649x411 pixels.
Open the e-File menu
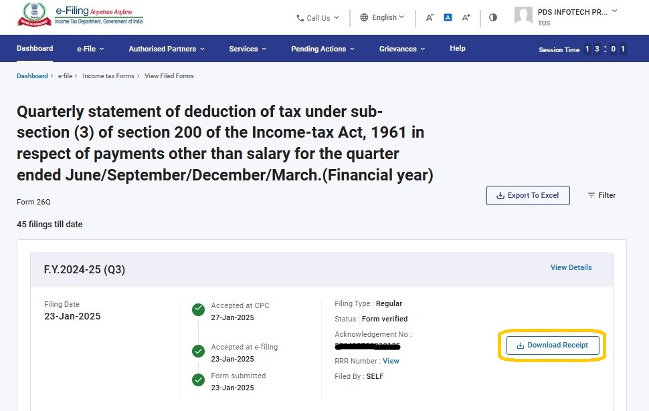[90, 49]
